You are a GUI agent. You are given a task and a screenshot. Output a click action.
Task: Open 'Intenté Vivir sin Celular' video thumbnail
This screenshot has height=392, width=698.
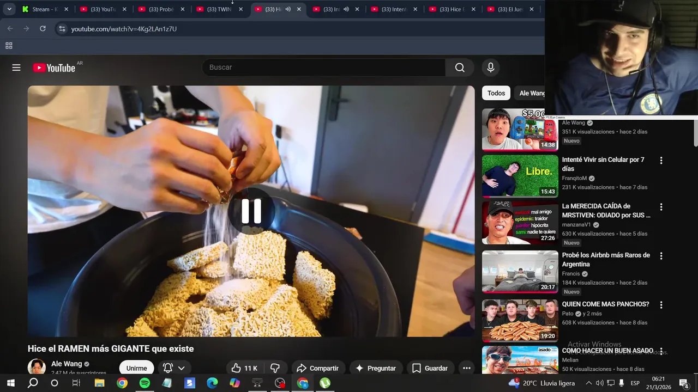pyautogui.click(x=520, y=176)
